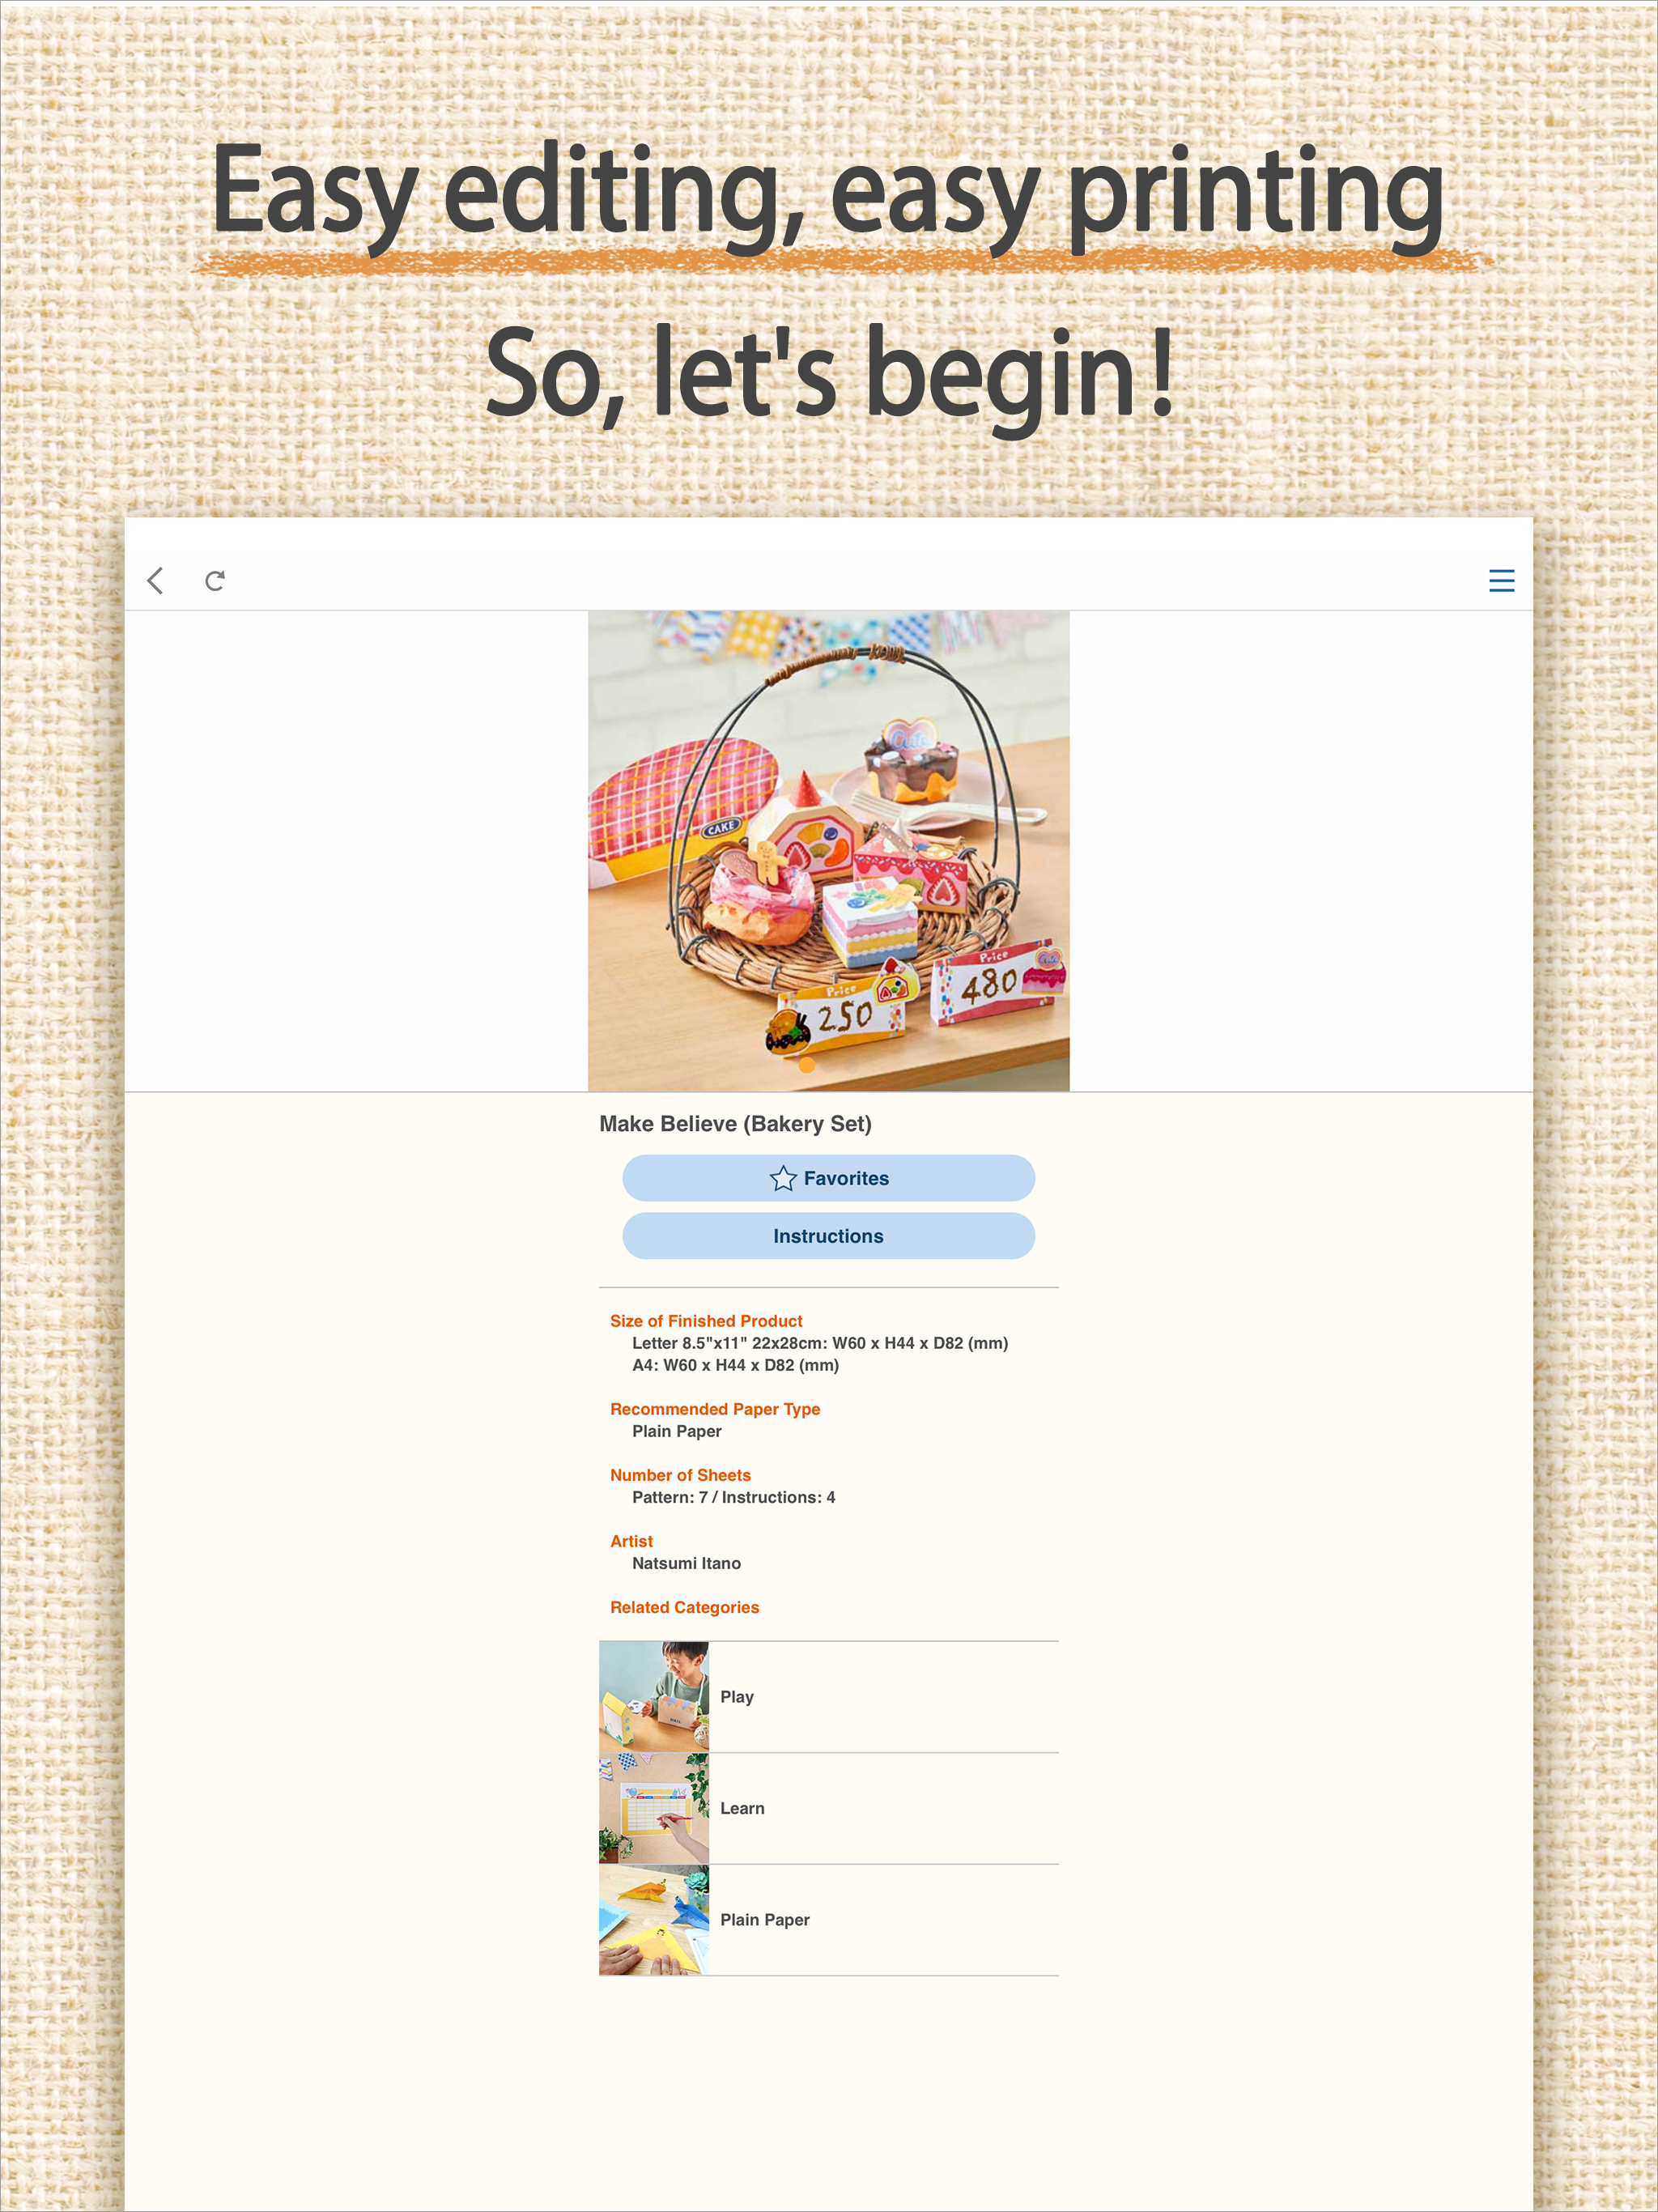Click the Related Categories heading
Image resolution: width=1658 pixels, height=2212 pixels.
(684, 1607)
